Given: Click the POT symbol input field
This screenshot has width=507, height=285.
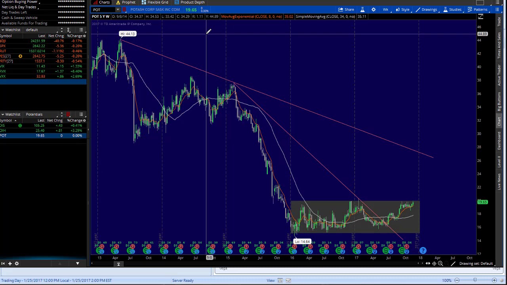Looking at the screenshot, I should (104, 9).
